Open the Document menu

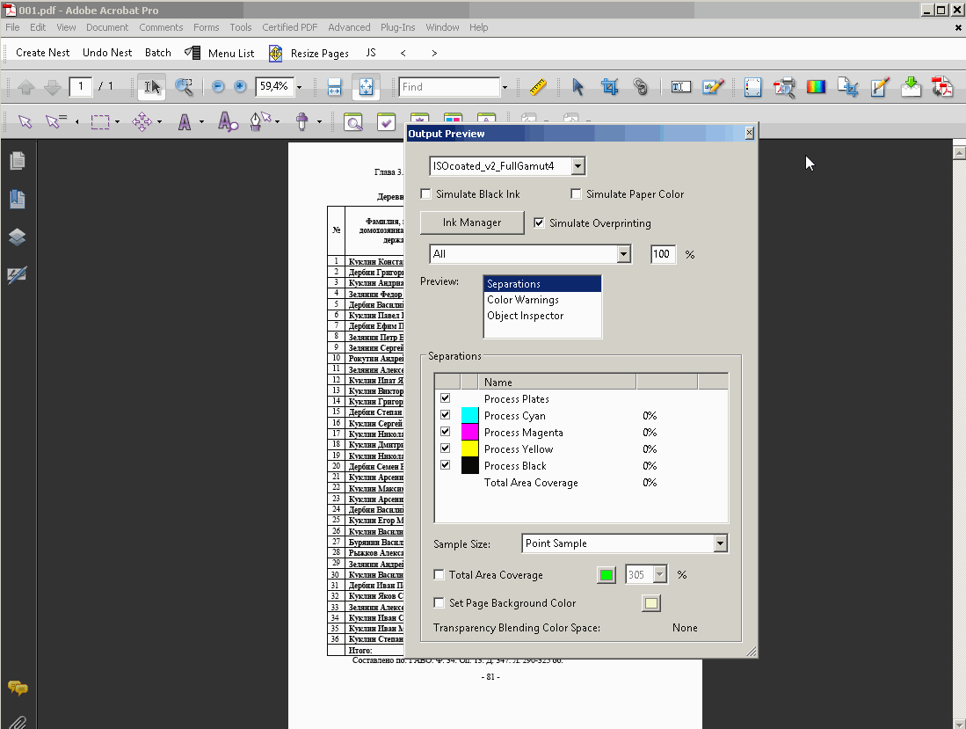tap(107, 27)
